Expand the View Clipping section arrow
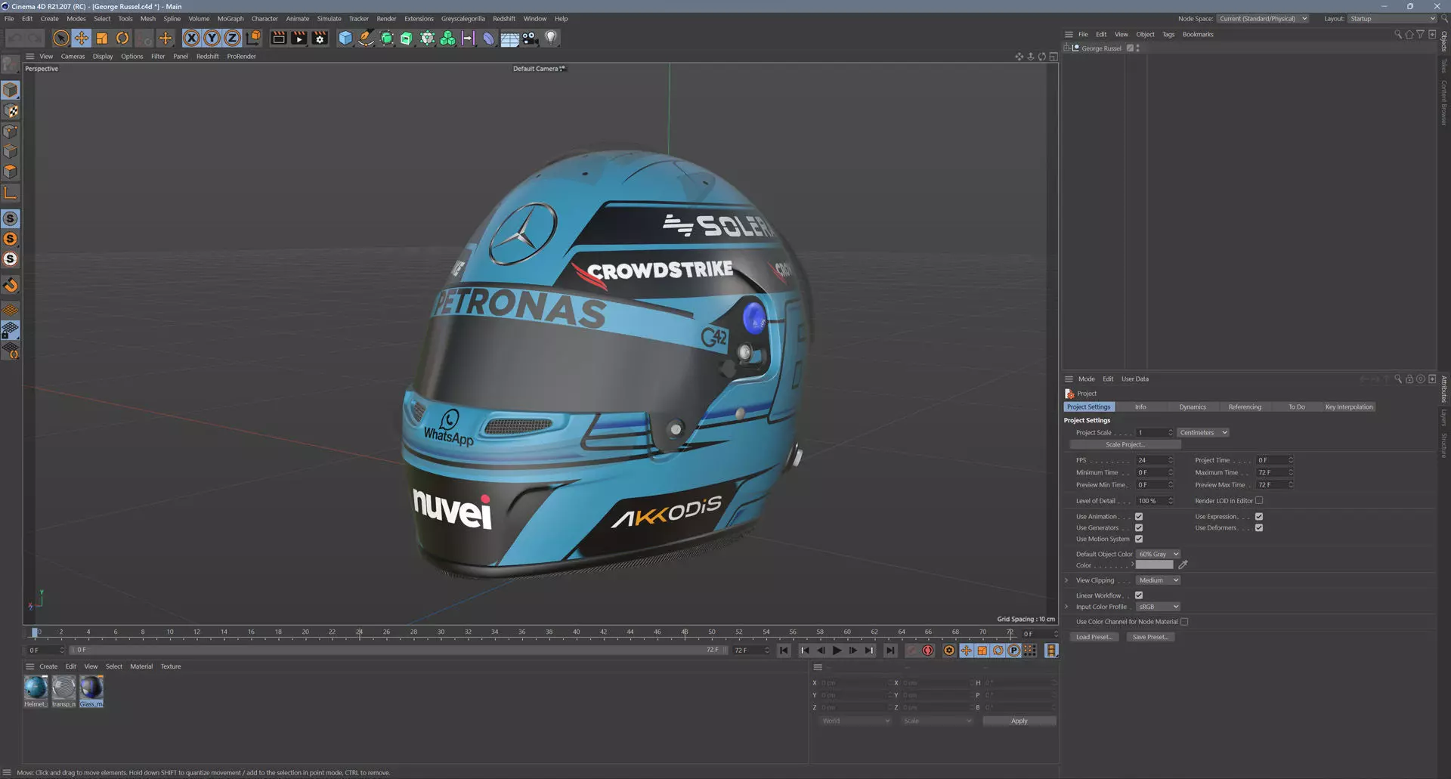Viewport: 1451px width, 779px height. pos(1067,580)
